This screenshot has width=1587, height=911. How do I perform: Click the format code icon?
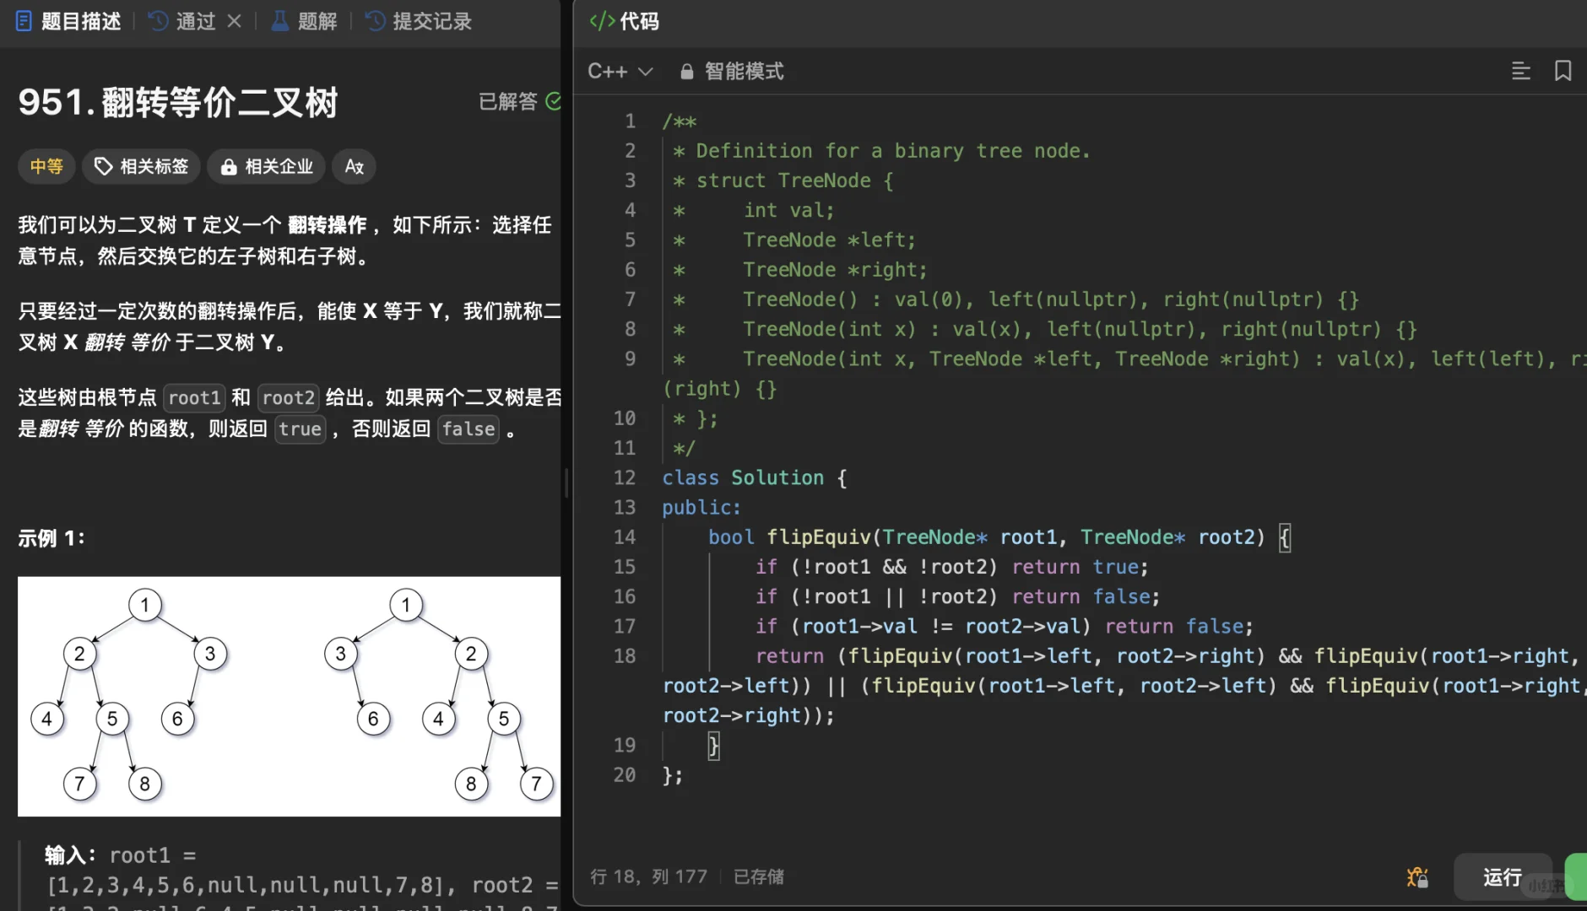[x=1520, y=71]
